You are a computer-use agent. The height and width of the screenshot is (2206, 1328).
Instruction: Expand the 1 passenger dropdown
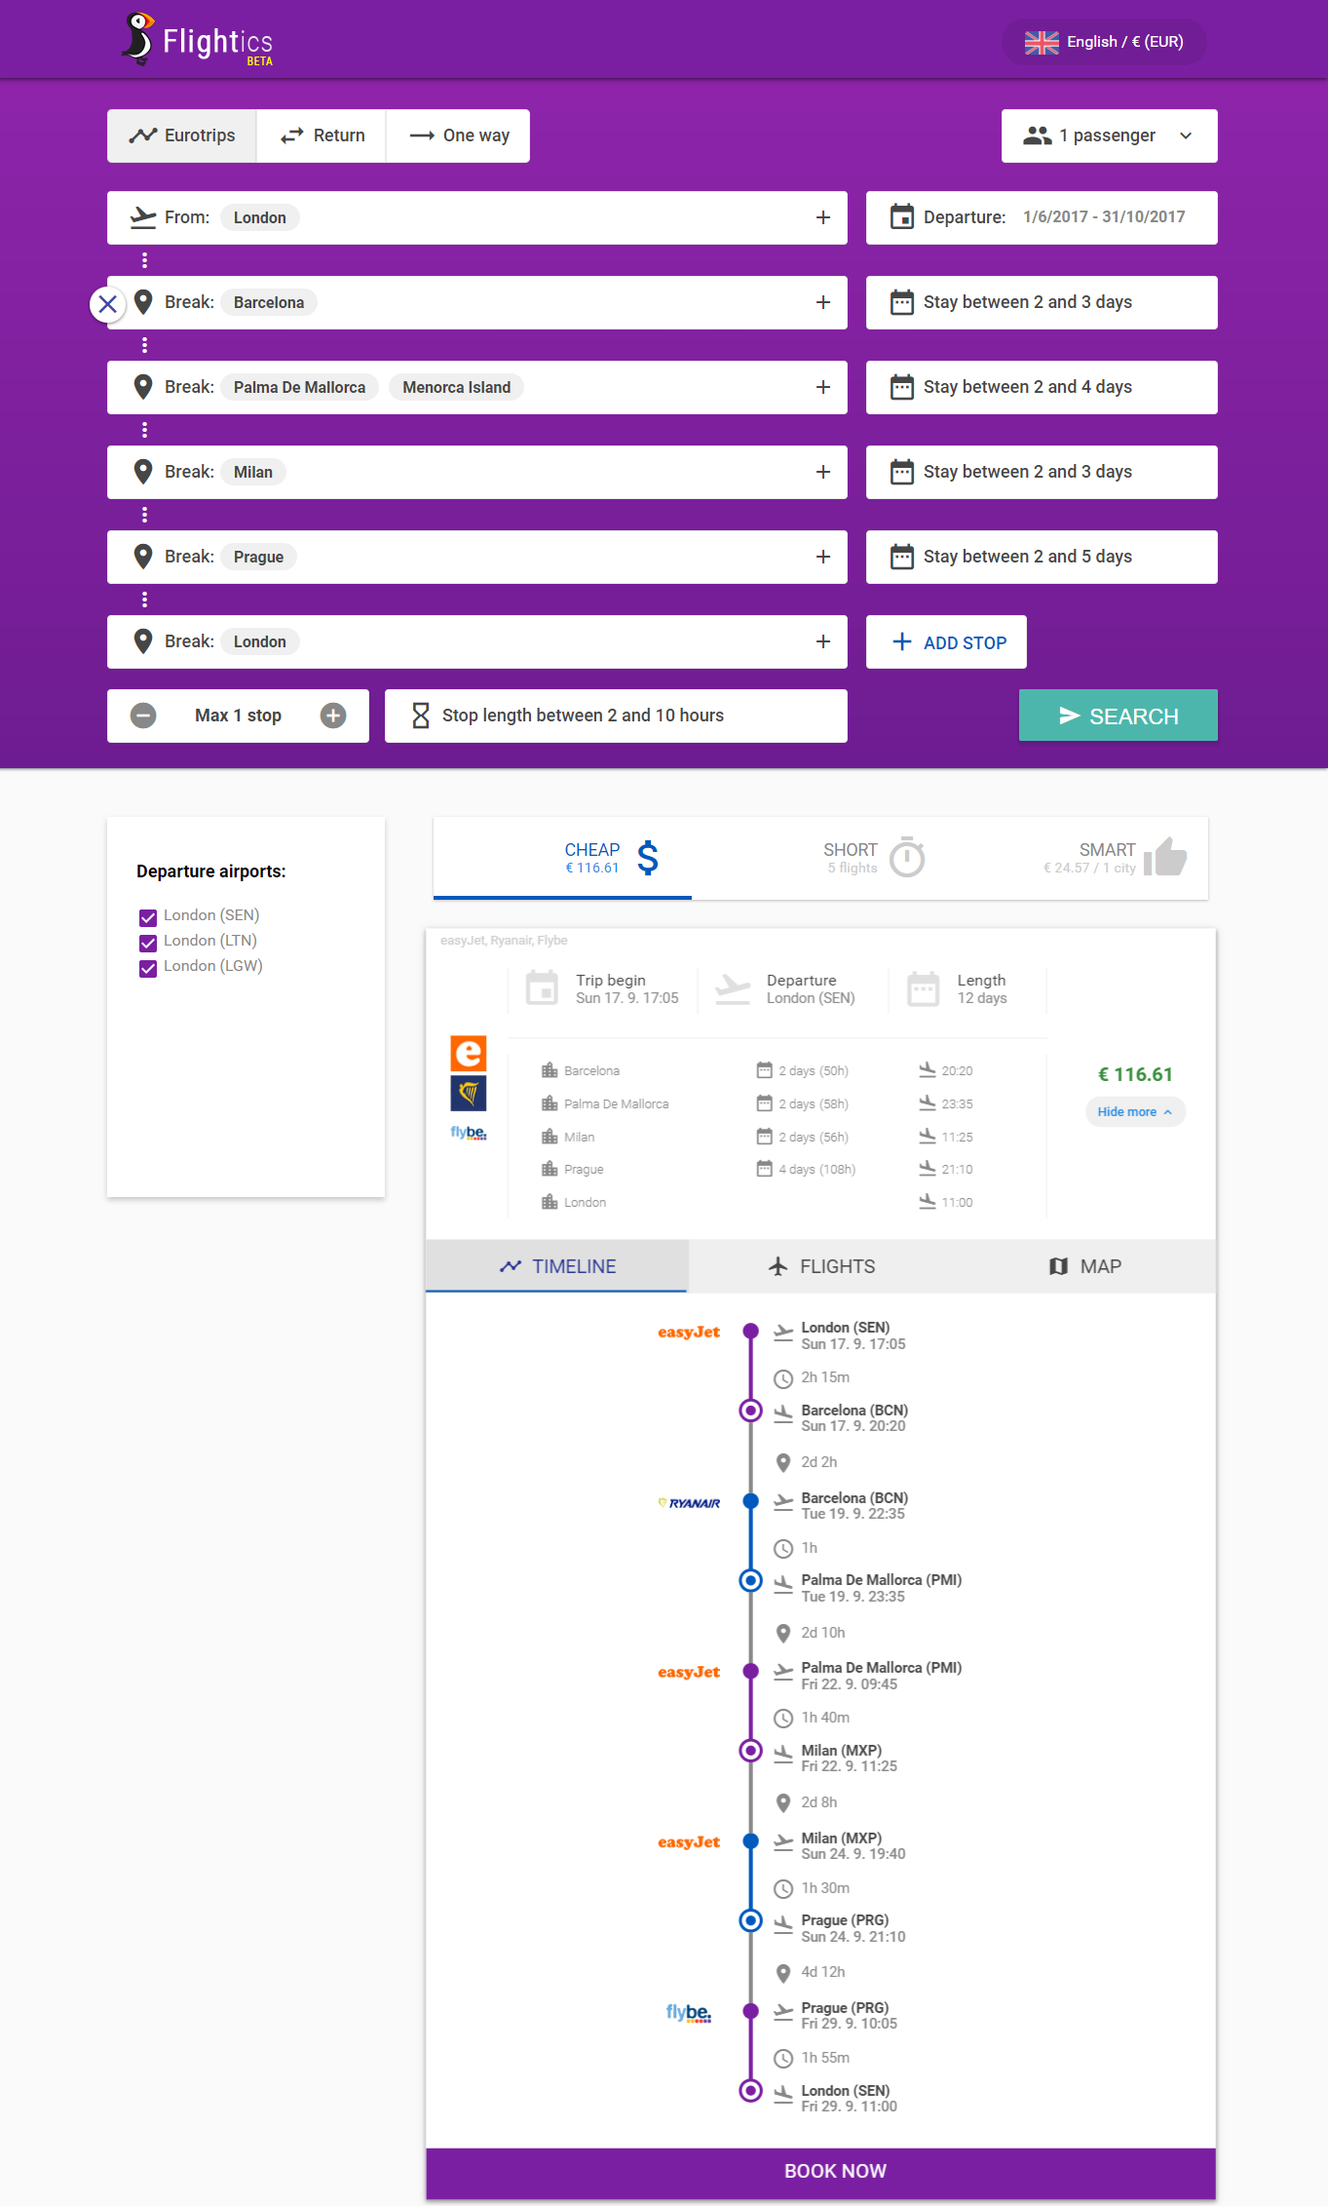coord(1109,135)
